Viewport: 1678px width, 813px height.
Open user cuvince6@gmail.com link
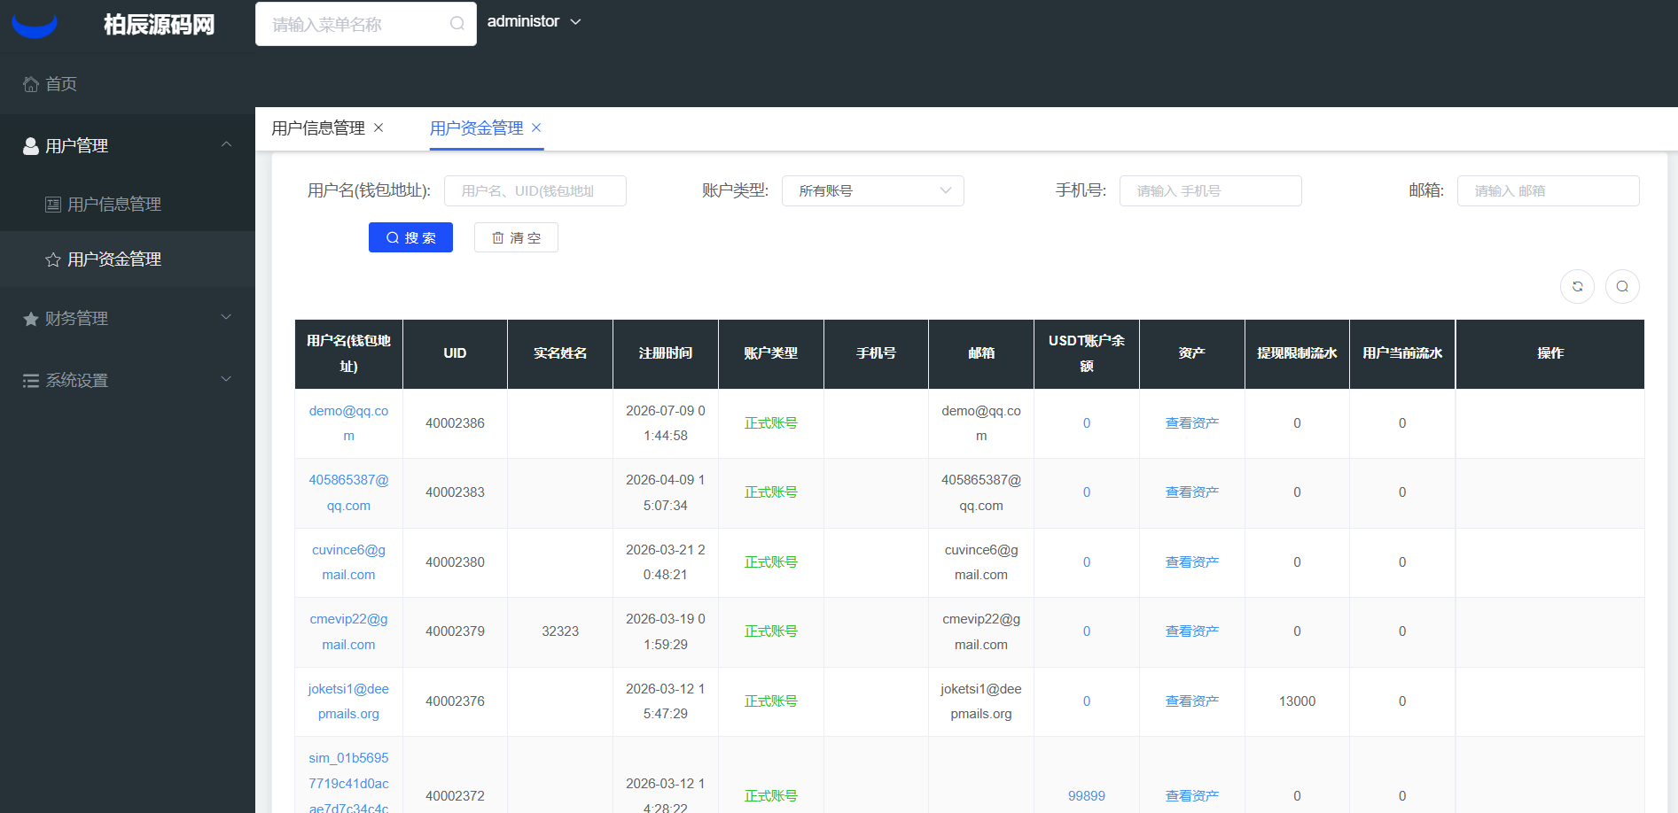[x=348, y=562]
